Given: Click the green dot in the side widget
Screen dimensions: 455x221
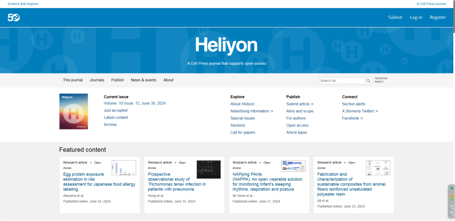Looking at the screenshot, I should click(x=452, y=188).
